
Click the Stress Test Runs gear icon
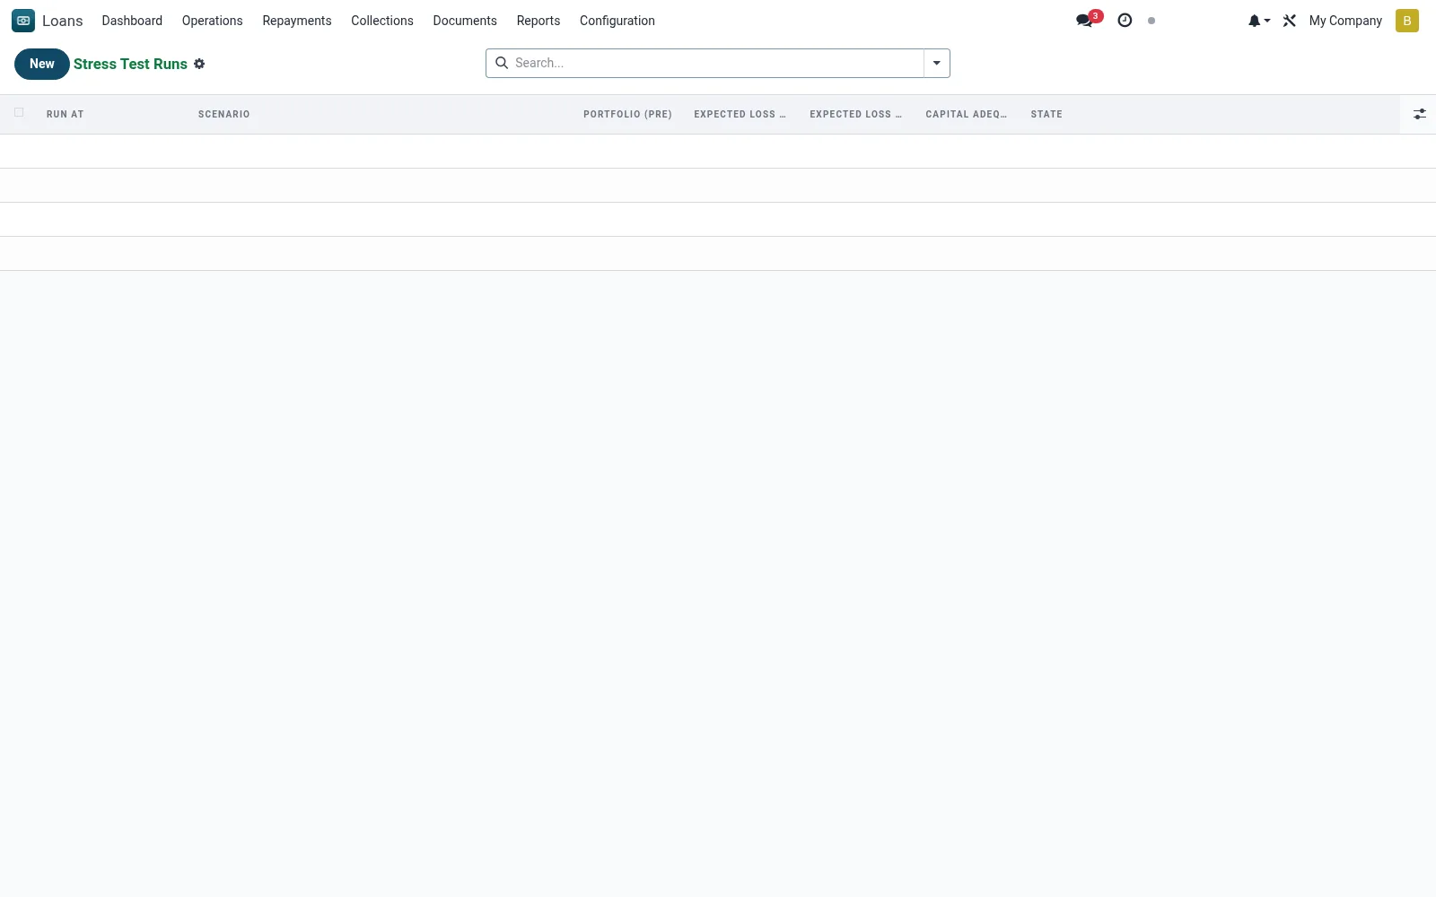coord(199,64)
